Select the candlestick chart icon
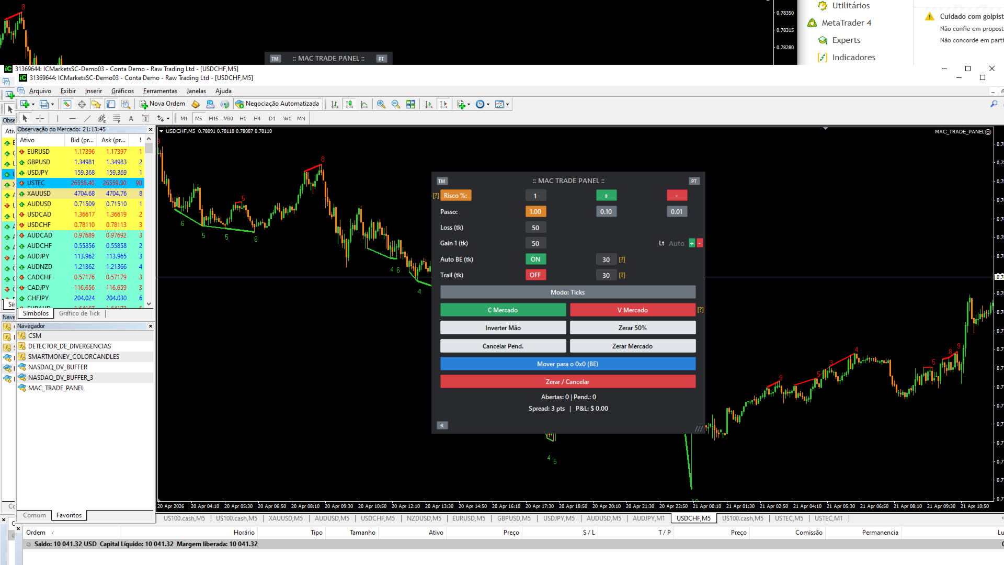 pyautogui.click(x=349, y=104)
